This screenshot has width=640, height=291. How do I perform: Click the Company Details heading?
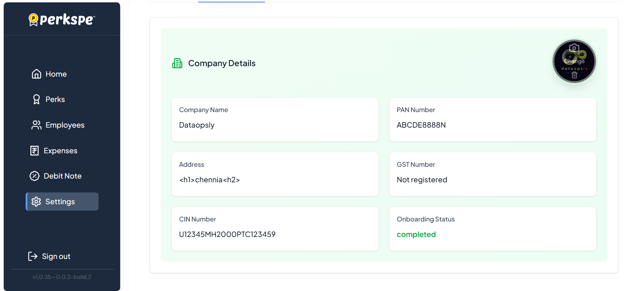222,63
